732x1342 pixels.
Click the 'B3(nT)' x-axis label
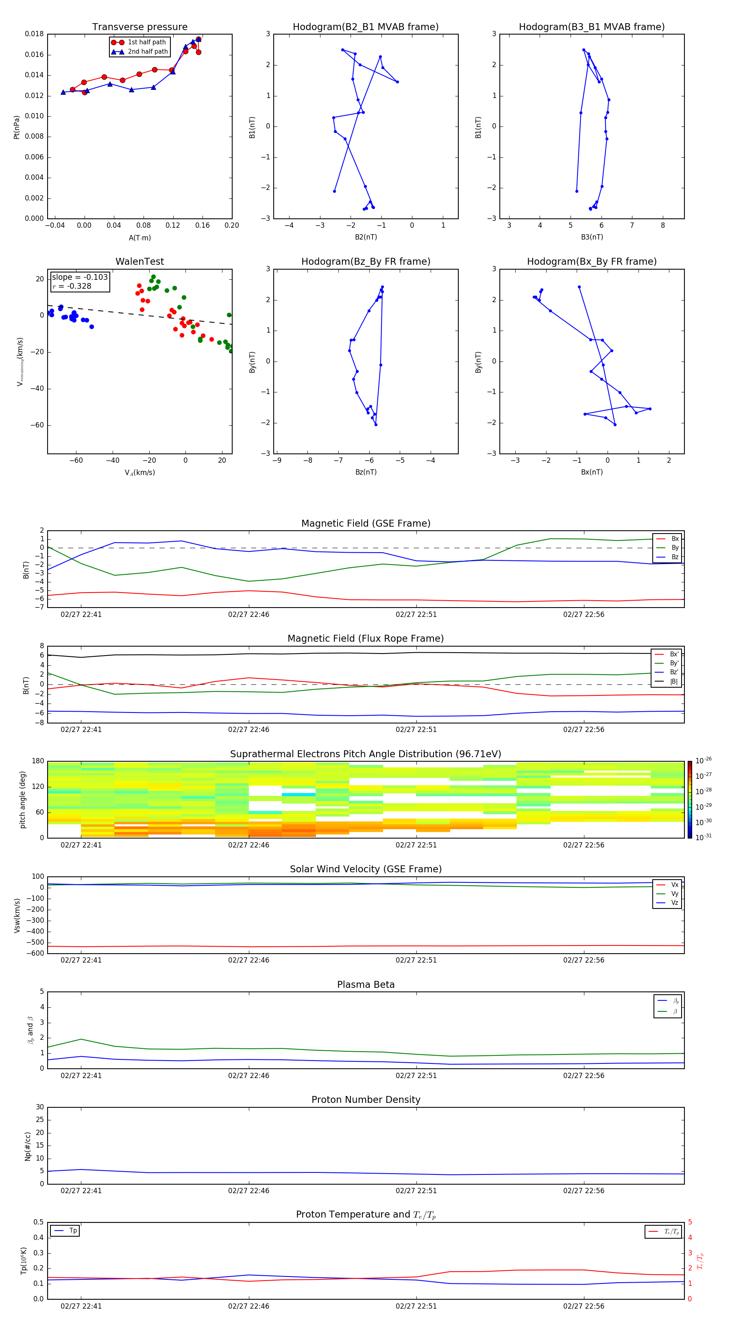(592, 237)
